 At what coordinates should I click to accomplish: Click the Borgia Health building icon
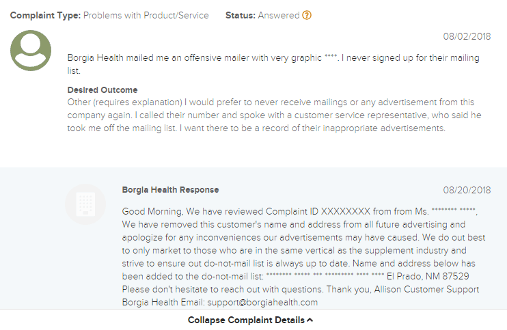[85, 204]
